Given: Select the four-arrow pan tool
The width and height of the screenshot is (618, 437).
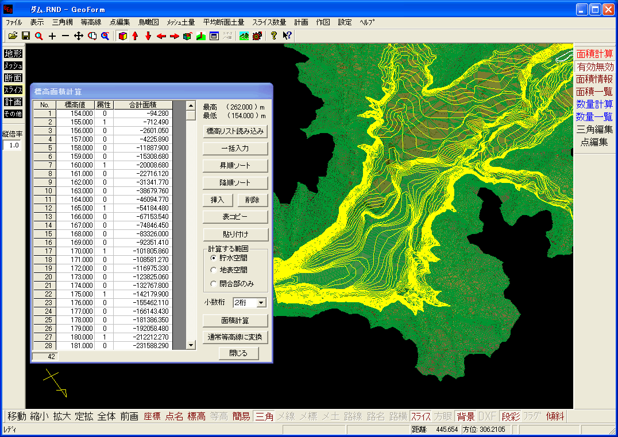Looking at the screenshot, I should [x=79, y=36].
